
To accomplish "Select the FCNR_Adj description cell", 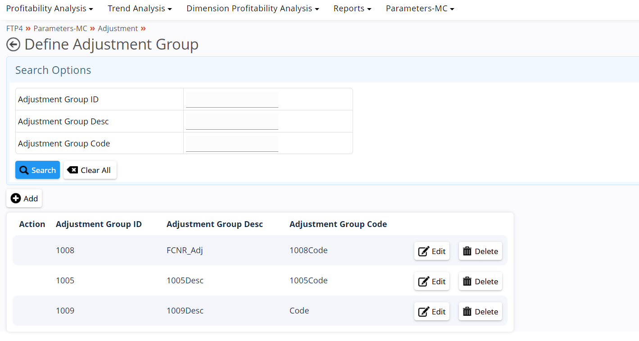I will pos(185,250).
